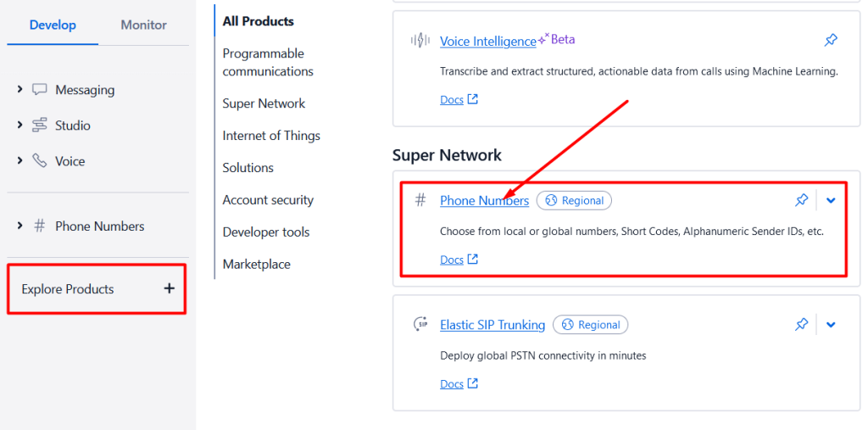The width and height of the screenshot is (868, 430).
Task: Click the Voice phone handset icon
Action: click(39, 161)
